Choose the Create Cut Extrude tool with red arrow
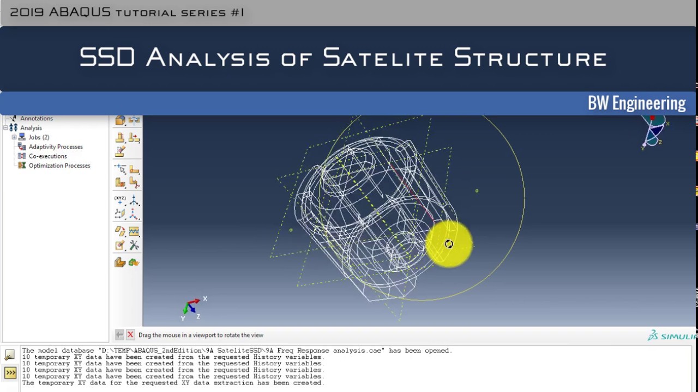 [134, 138]
